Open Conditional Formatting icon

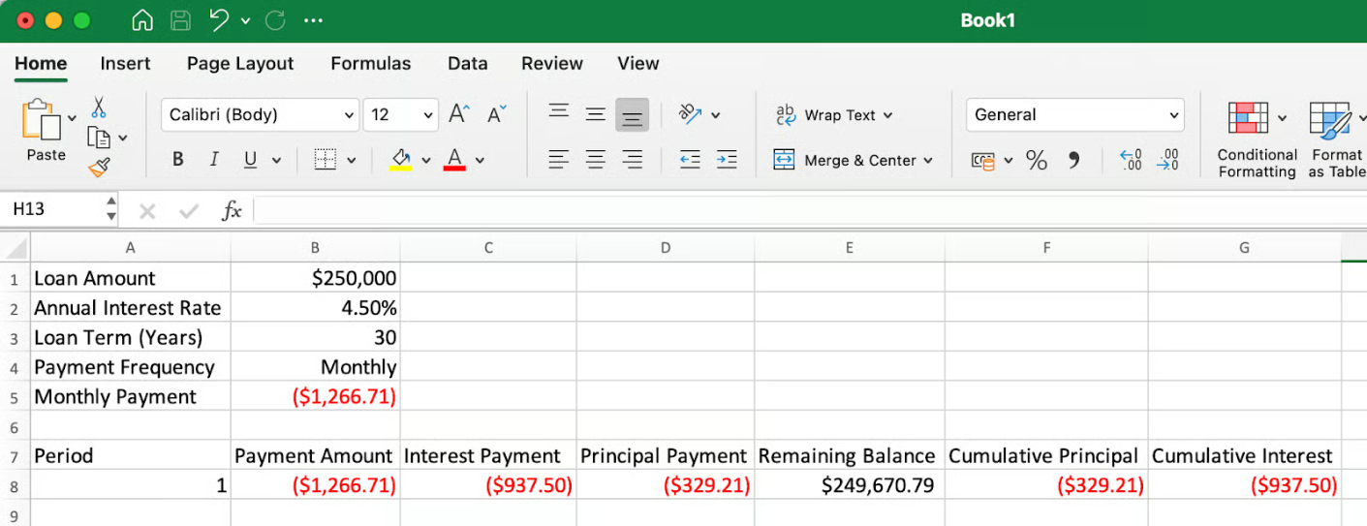pyautogui.click(x=1248, y=118)
